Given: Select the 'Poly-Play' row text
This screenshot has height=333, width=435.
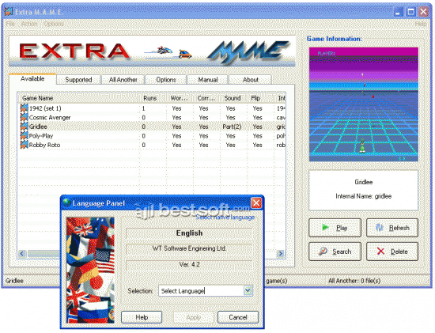Looking at the screenshot, I should pos(41,136).
